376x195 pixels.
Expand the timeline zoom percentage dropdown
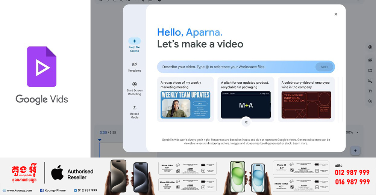[357, 132]
